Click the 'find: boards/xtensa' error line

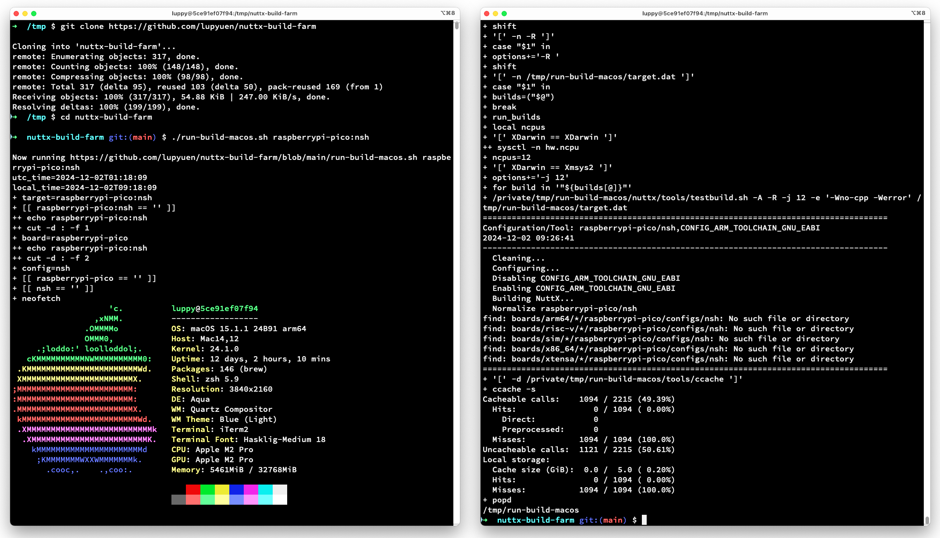tap(668, 359)
